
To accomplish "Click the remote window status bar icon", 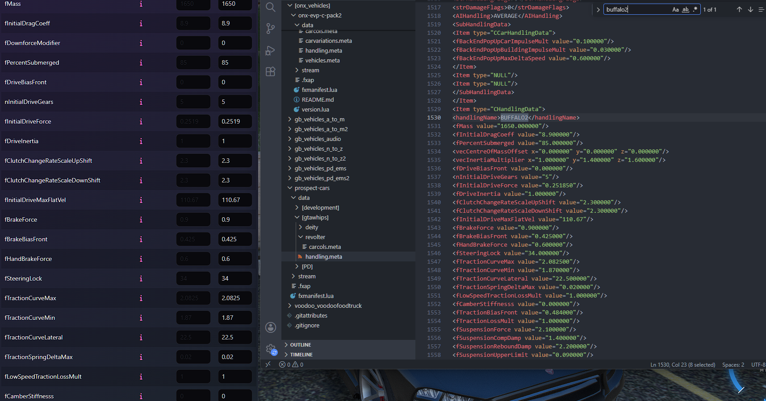I will point(268,364).
